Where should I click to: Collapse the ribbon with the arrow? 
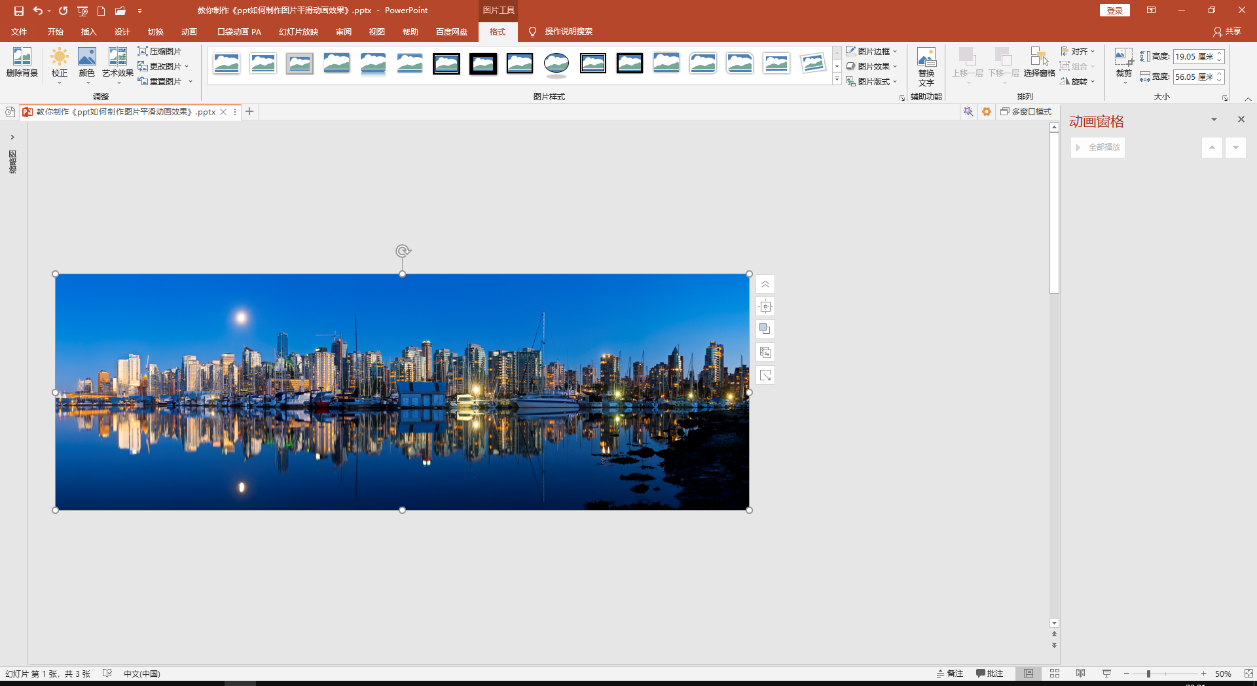(x=1248, y=99)
